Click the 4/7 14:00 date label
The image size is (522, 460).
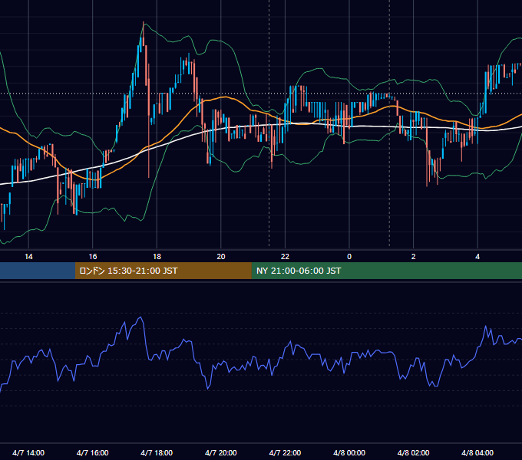(28, 452)
